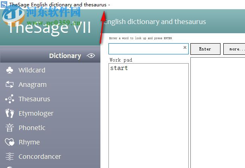The width and height of the screenshot is (245, 168).
Task: Click the Etymologer footprints icon
Action: pos(10,113)
